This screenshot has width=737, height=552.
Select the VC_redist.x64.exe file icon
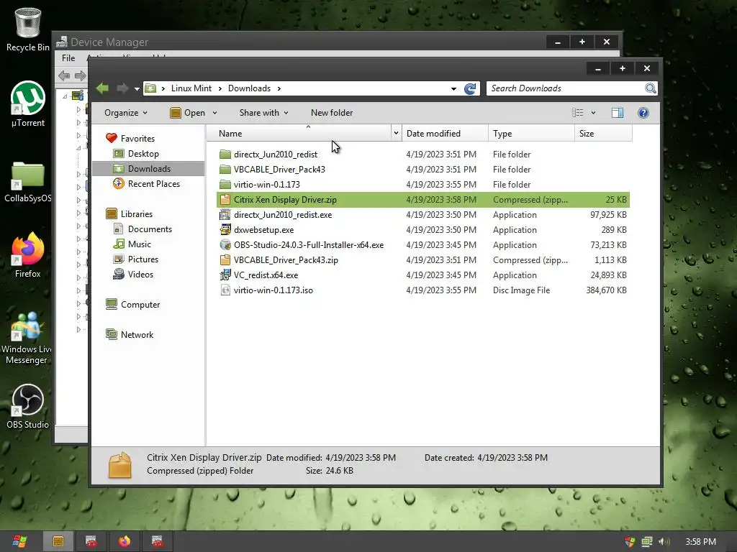tap(225, 275)
